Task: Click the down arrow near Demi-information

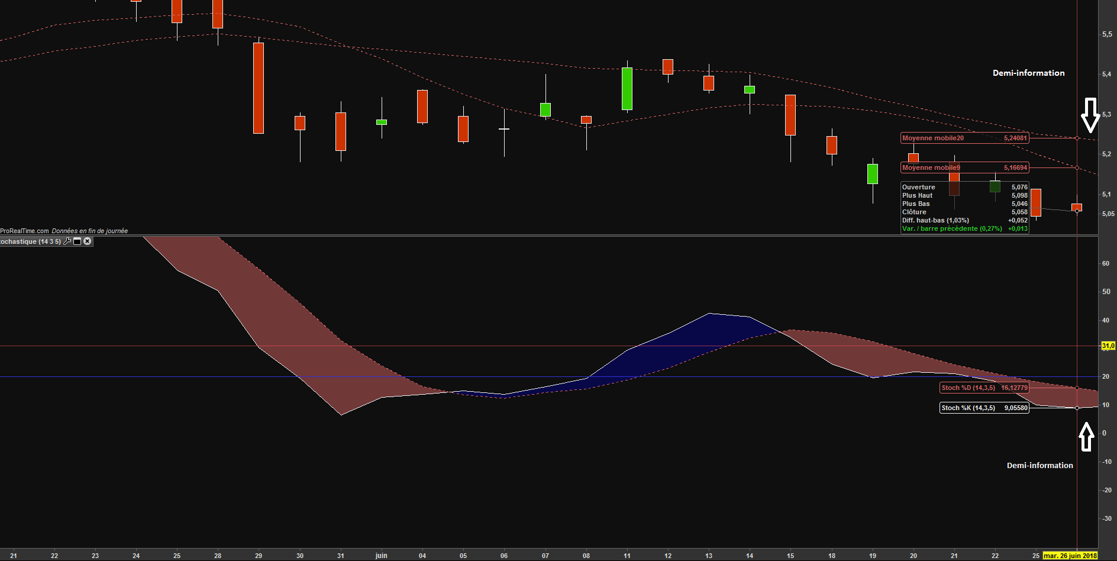Action: (x=1090, y=115)
